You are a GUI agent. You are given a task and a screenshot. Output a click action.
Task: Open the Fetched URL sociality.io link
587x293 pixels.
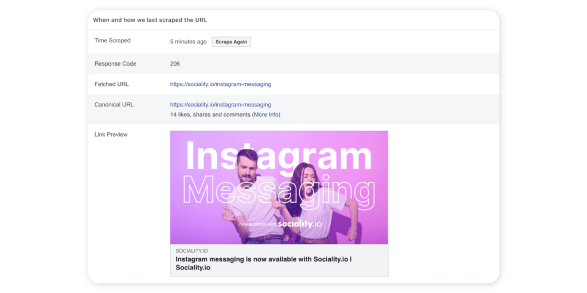pos(221,84)
